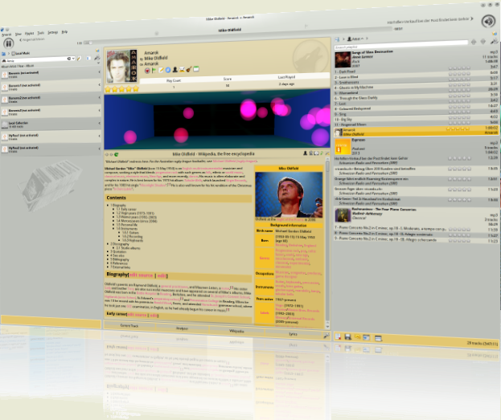The height and width of the screenshot is (420, 501).
Task: Expand the Local Collection row arrow
Action: tap(99, 123)
